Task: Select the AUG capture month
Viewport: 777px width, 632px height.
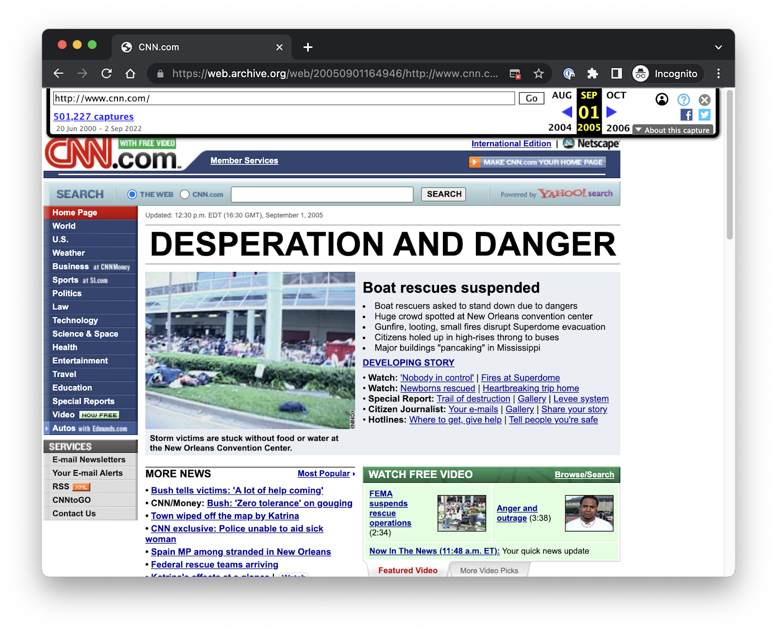Action: coord(562,95)
